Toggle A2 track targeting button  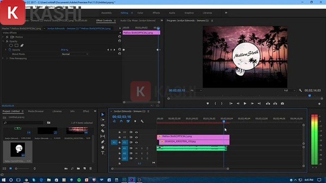pos(125,153)
